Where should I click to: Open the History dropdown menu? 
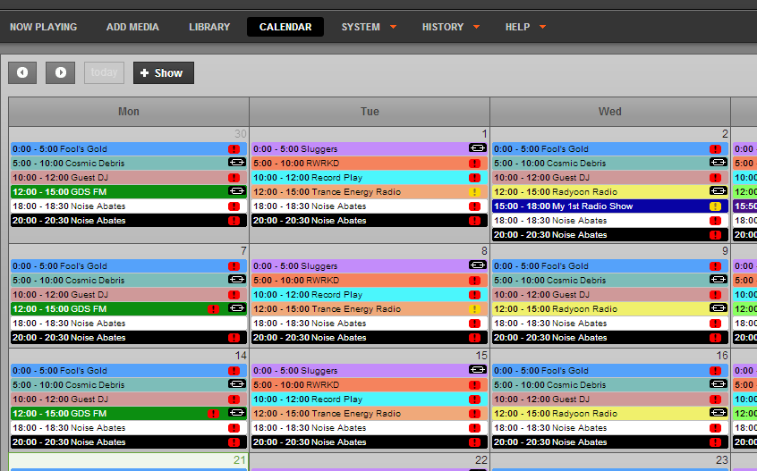pyautogui.click(x=451, y=27)
